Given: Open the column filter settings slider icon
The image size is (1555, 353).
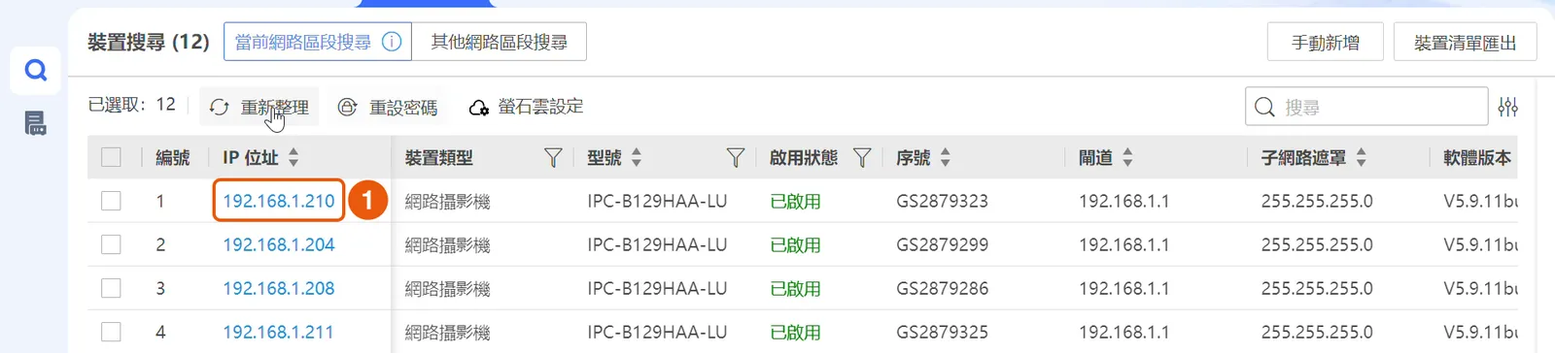Looking at the screenshot, I should tap(1508, 107).
